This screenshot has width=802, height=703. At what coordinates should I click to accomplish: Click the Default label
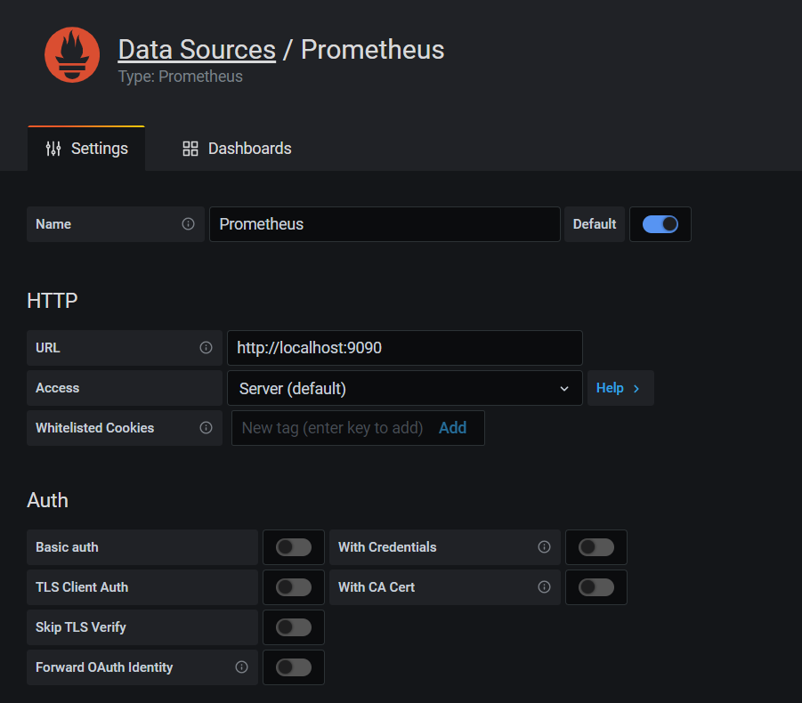(595, 224)
